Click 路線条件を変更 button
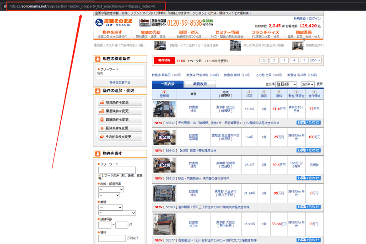Viewport: 366px width, 244px height. (x=120, y=119)
